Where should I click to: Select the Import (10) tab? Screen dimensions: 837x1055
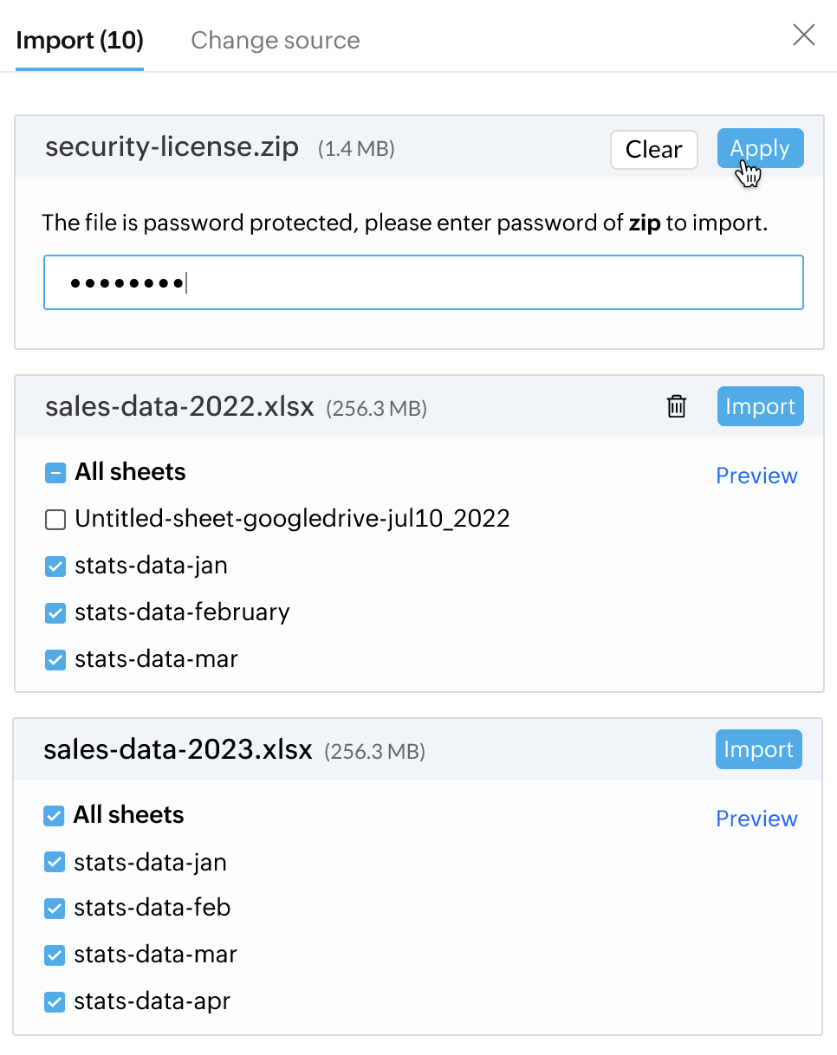click(x=80, y=41)
